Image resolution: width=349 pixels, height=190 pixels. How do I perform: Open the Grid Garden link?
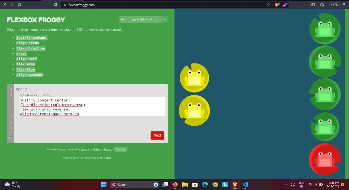pos(104,157)
